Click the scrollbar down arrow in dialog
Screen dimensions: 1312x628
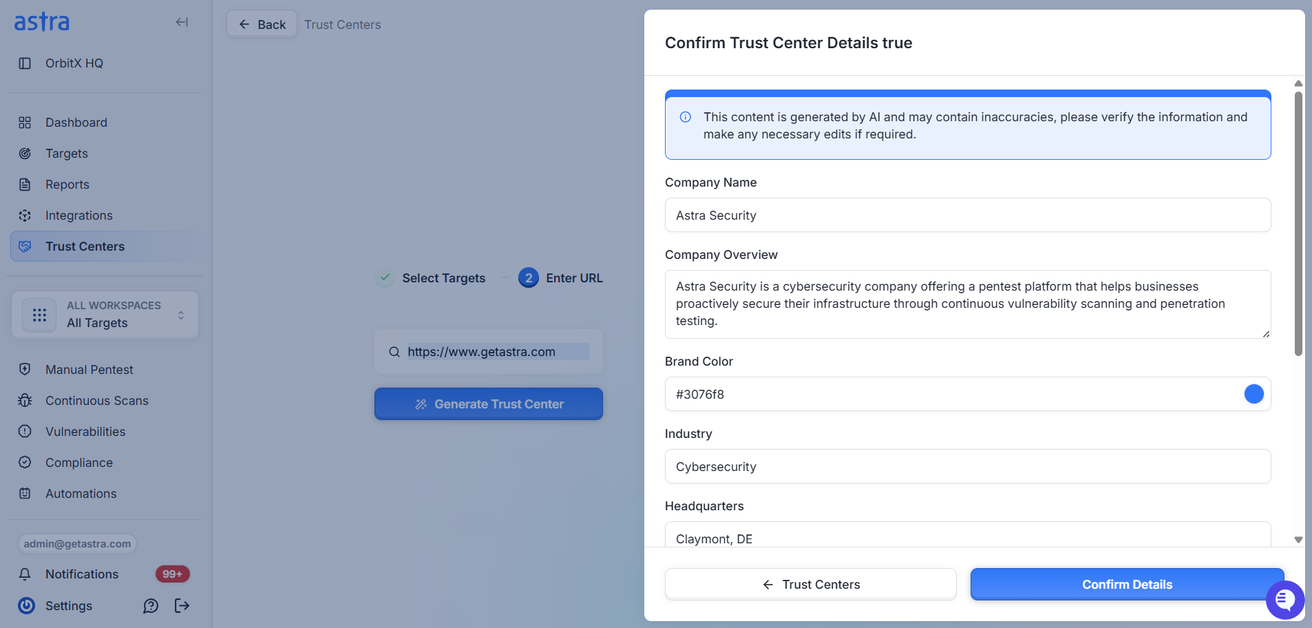click(x=1298, y=540)
